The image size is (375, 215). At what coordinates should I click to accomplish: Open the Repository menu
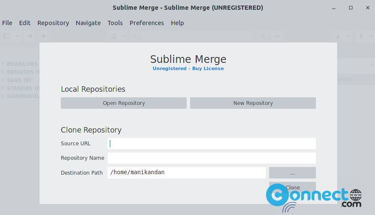53,23
